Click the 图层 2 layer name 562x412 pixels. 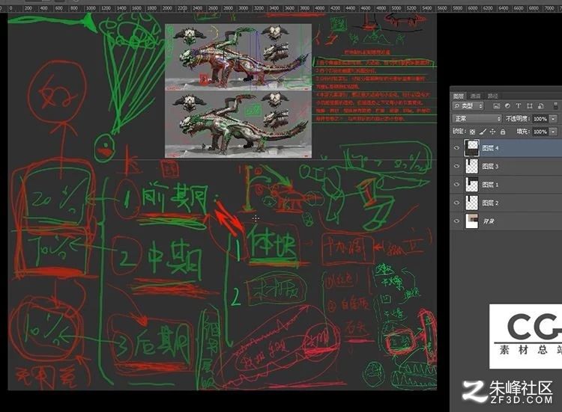click(x=490, y=203)
